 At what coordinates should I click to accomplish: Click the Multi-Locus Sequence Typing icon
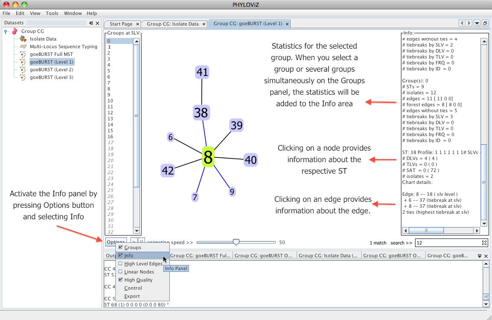coord(23,47)
